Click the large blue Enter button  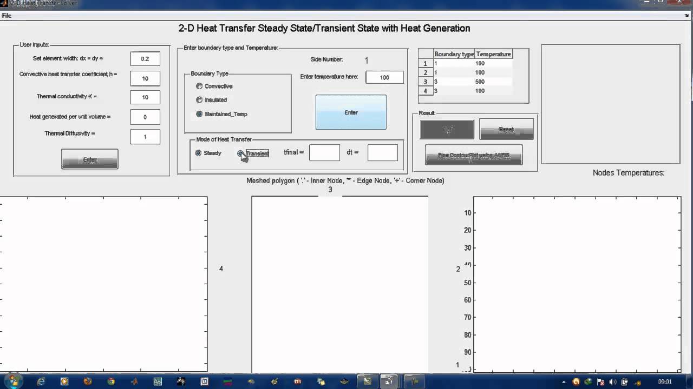tap(351, 112)
